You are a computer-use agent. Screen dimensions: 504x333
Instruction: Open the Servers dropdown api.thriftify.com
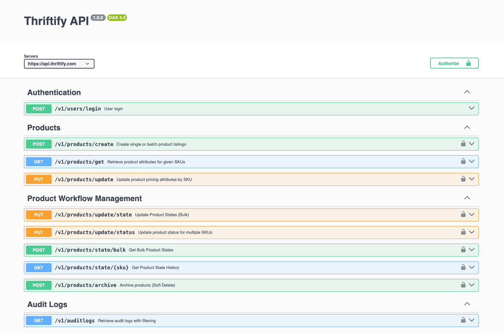(59, 64)
